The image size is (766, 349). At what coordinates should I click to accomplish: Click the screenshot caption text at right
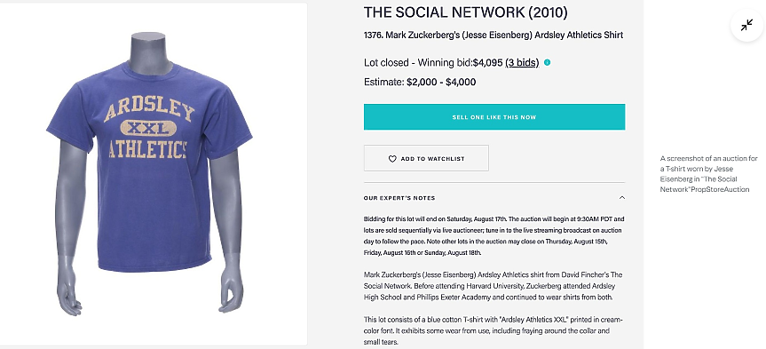point(709,174)
